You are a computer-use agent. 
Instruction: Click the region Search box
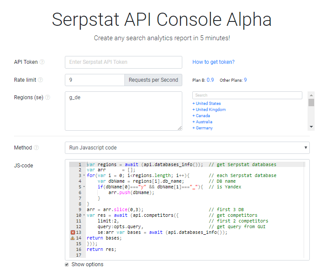click(247, 95)
